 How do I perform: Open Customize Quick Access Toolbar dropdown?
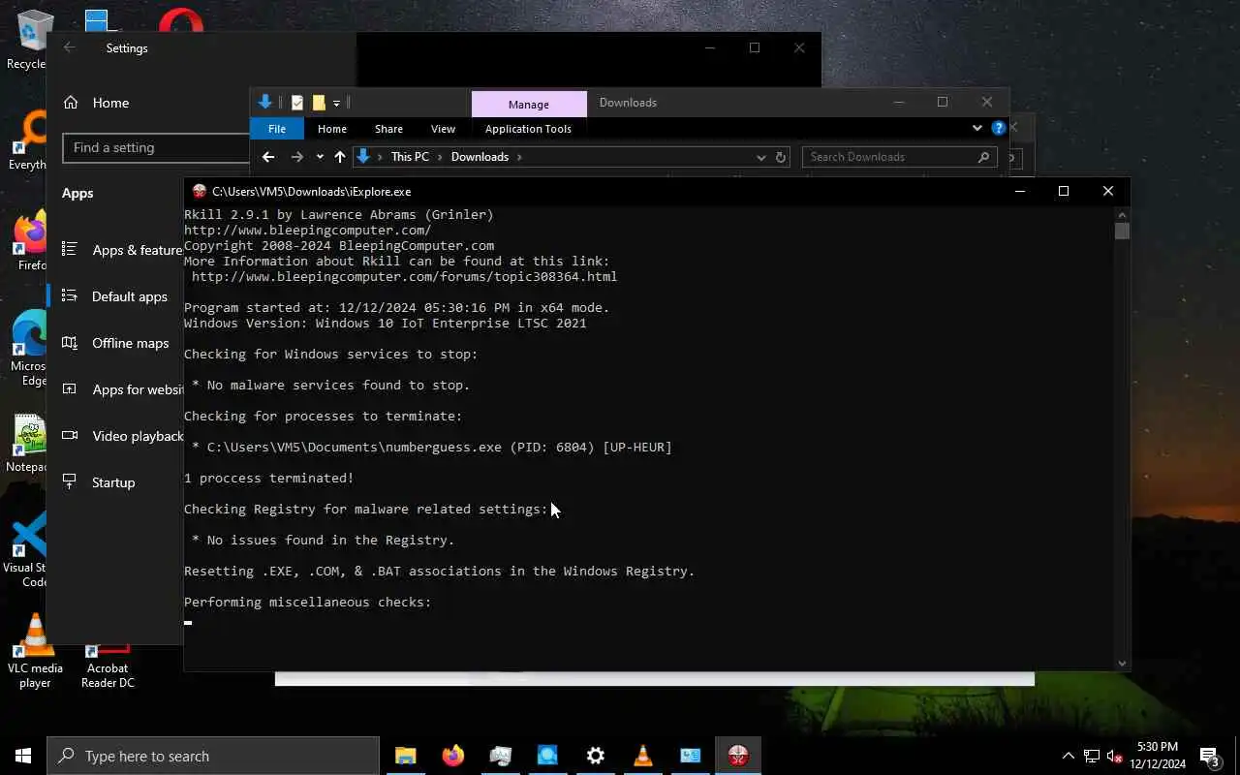[337, 103]
